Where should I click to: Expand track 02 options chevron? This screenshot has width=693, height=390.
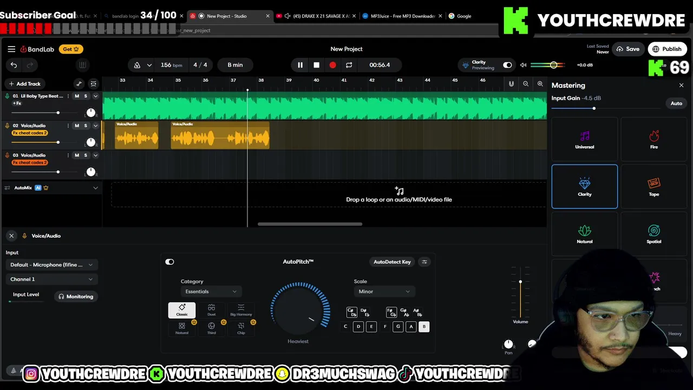(95, 126)
